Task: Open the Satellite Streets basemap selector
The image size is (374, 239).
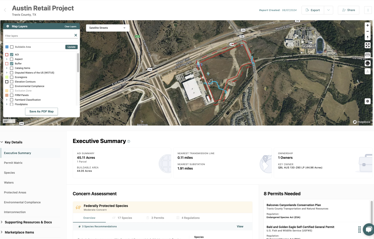Action: click(x=108, y=28)
